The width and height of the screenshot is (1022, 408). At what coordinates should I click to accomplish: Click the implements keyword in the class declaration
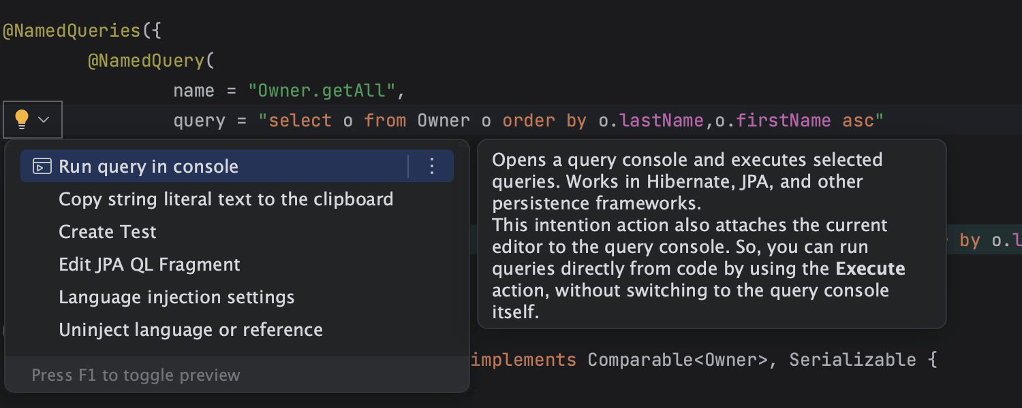coord(523,360)
